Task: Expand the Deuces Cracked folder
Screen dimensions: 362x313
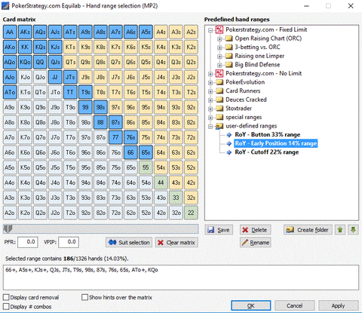Action: pos(210,100)
